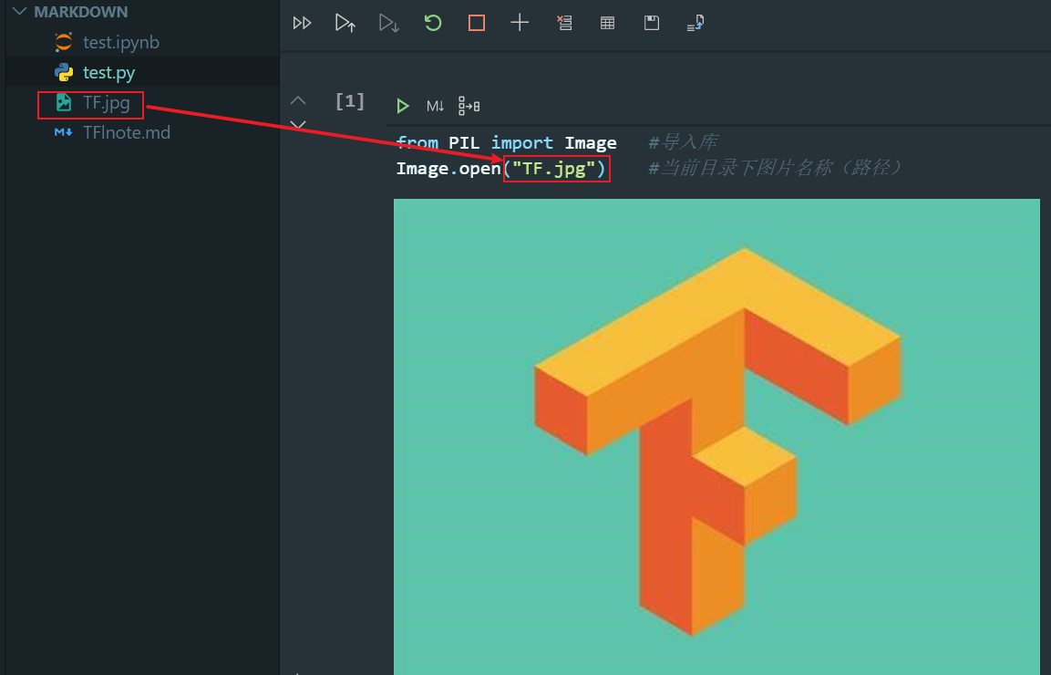
Task: Run current cell and those below
Action: [388, 24]
